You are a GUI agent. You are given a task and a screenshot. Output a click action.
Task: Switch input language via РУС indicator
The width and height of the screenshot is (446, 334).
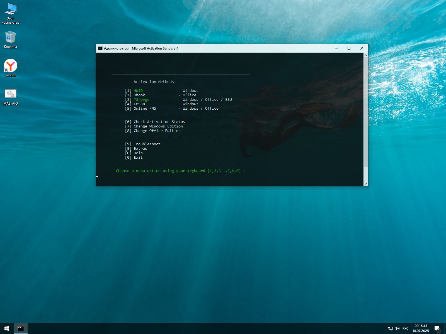[405, 328]
